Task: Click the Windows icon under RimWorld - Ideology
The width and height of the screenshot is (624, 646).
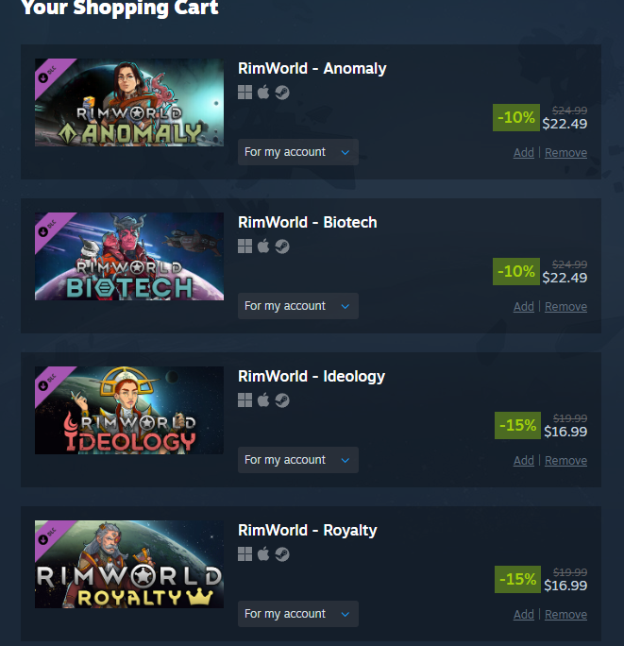Action: (x=245, y=400)
